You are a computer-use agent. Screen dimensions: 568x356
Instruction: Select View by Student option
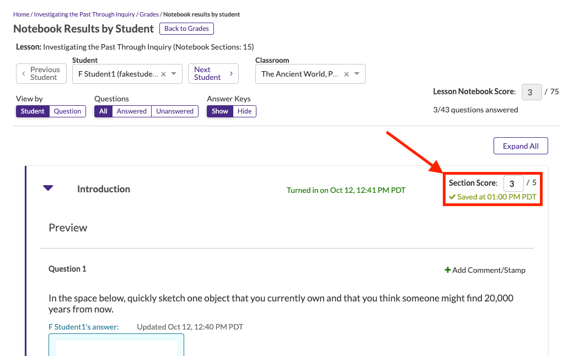pos(33,111)
